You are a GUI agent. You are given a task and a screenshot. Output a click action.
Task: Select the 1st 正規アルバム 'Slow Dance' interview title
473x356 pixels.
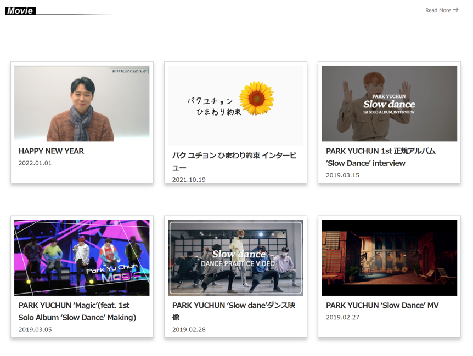click(380, 157)
